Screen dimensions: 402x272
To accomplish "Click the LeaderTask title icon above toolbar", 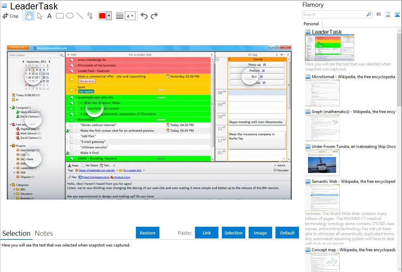I will pyautogui.click(x=4, y=6).
